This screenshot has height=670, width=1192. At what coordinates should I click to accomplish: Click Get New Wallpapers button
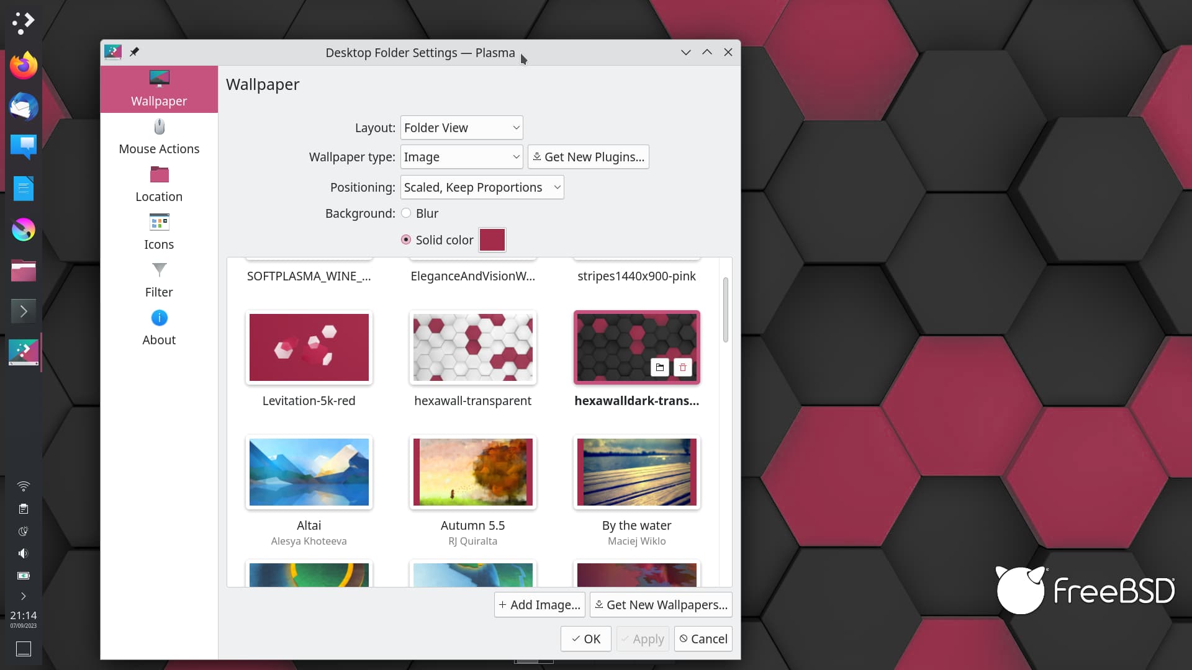tap(661, 605)
